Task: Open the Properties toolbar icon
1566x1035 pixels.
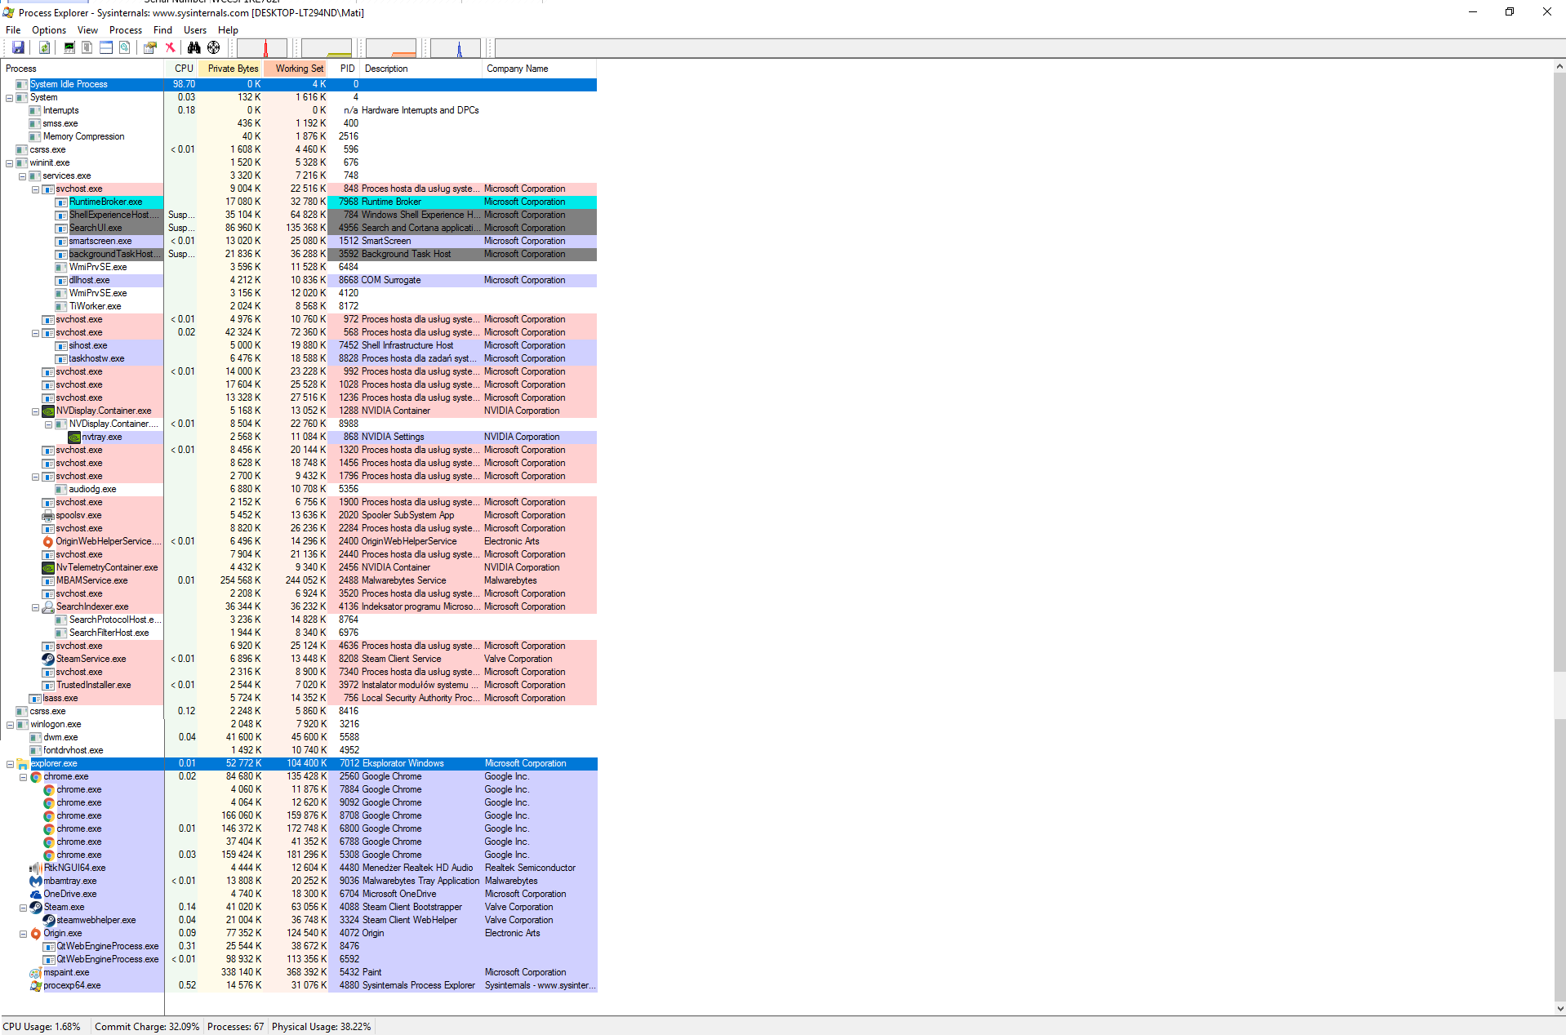Action: tap(150, 48)
